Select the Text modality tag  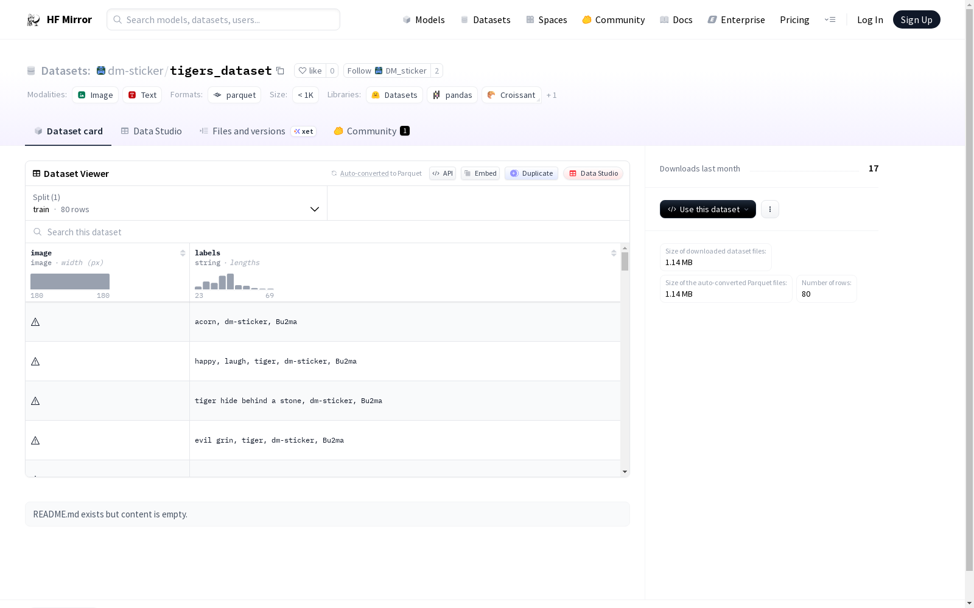[x=142, y=95]
